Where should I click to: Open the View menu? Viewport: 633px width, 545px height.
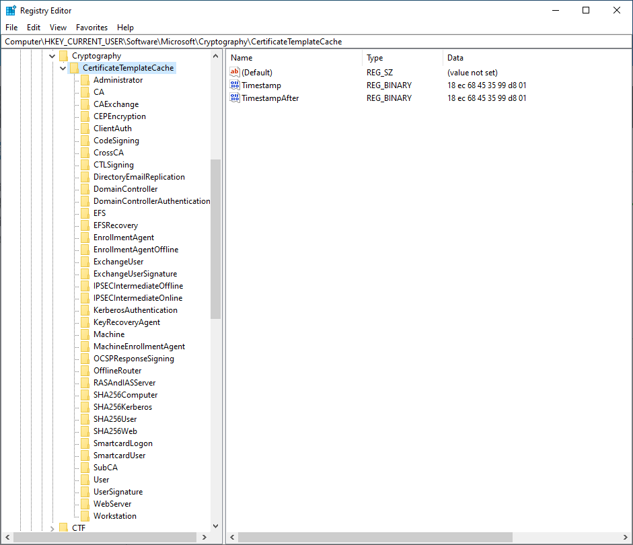click(x=59, y=28)
